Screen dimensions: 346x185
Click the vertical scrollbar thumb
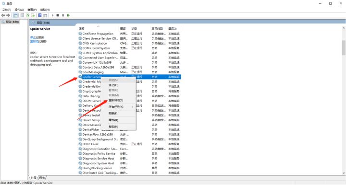click(344, 48)
